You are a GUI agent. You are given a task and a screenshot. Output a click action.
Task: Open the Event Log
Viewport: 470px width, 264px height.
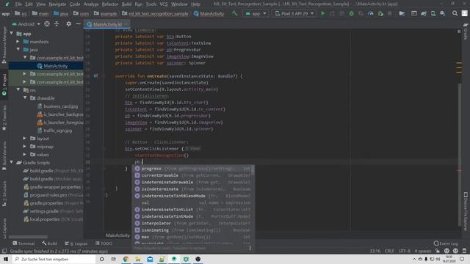pyautogui.click(x=446, y=243)
